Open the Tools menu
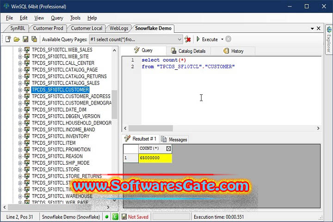Screen dimensions: 333x222 (75, 18)
